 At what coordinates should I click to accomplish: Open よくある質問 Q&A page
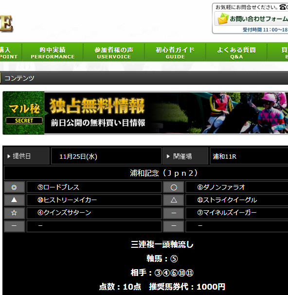tap(236, 52)
